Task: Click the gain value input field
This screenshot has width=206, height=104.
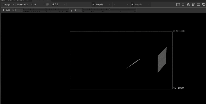Action: [19, 10]
